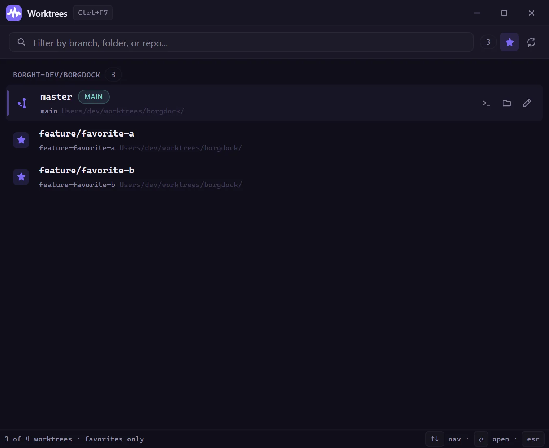This screenshot has height=448, width=549.
Task: Open master worktree in editor (pencil icon)
Action: [527, 103]
